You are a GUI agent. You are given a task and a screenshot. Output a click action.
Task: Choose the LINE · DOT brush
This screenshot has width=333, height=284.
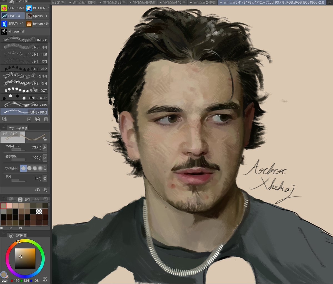[24, 91]
